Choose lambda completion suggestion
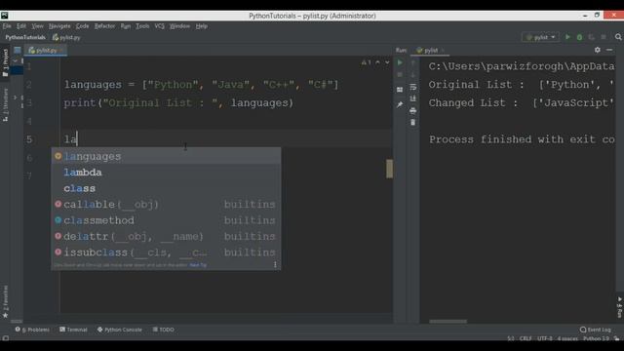Screen dimensions: 624x351 pyautogui.click(x=166, y=173)
